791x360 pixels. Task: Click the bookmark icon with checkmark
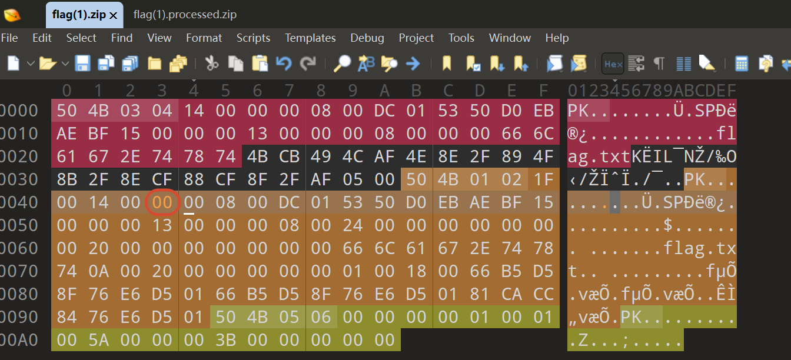pyautogui.click(x=472, y=63)
